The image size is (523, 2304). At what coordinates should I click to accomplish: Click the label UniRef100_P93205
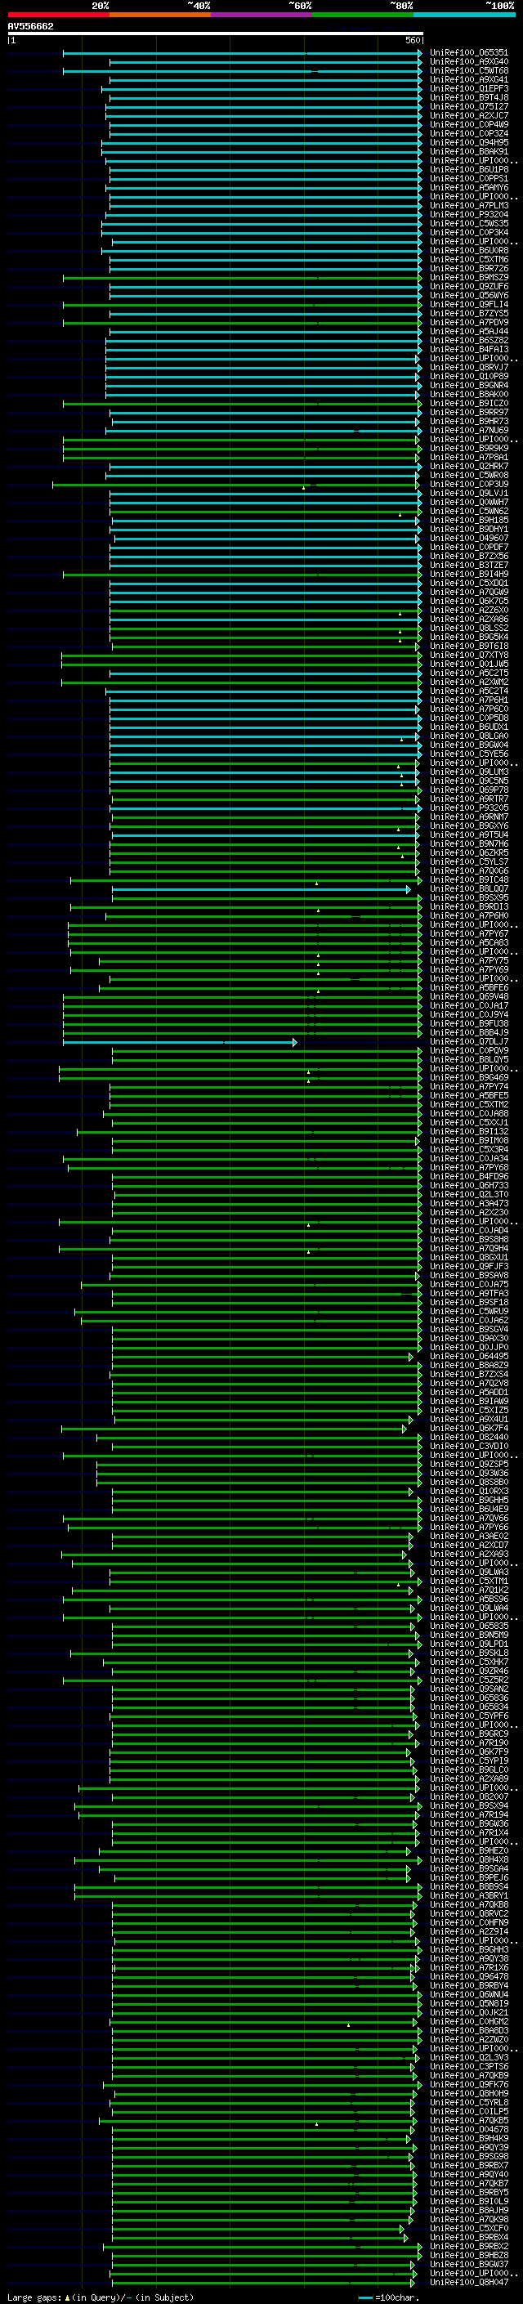pos(468,808)
